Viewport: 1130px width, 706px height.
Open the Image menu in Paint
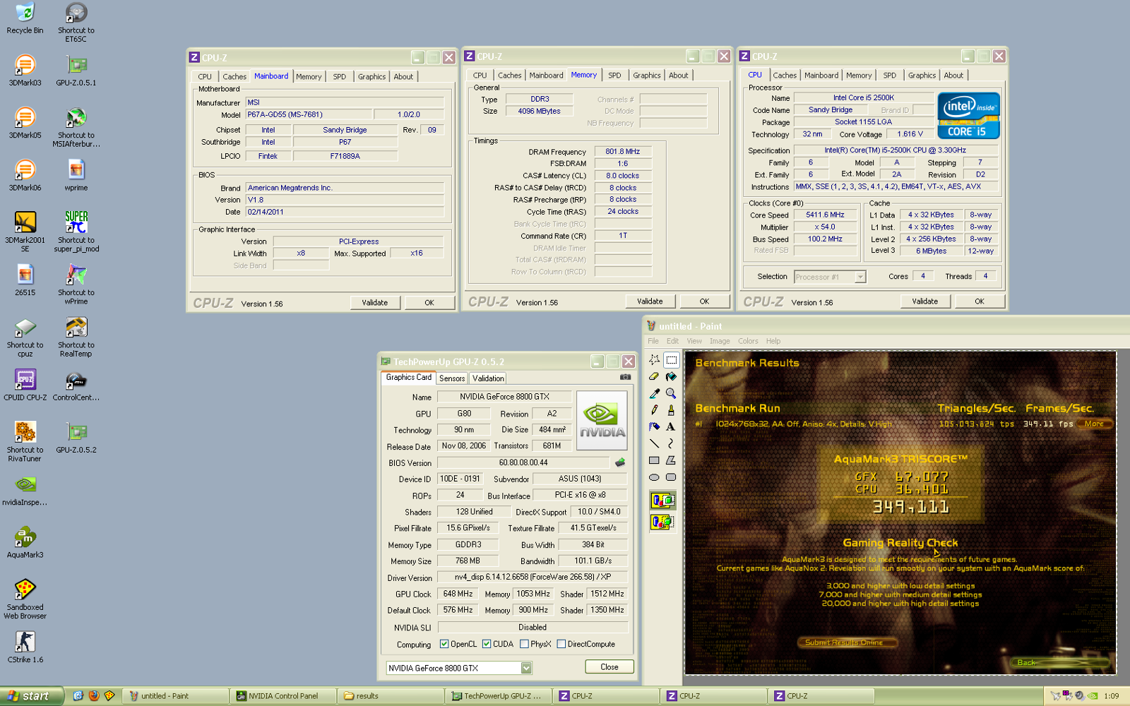point(720,341)
